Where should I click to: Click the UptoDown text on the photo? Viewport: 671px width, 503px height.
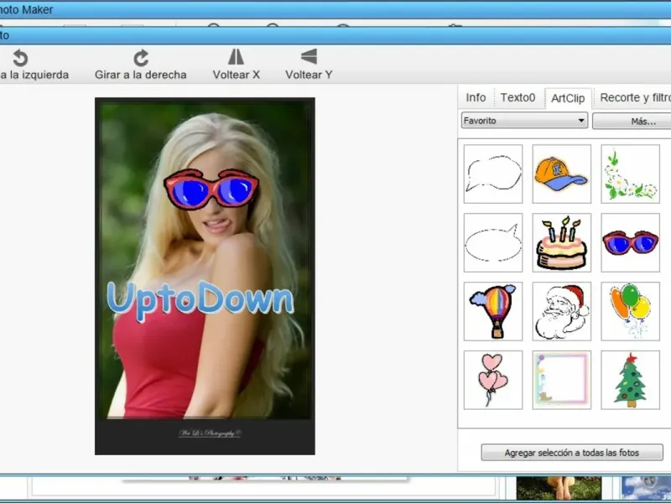pos(200,299)
